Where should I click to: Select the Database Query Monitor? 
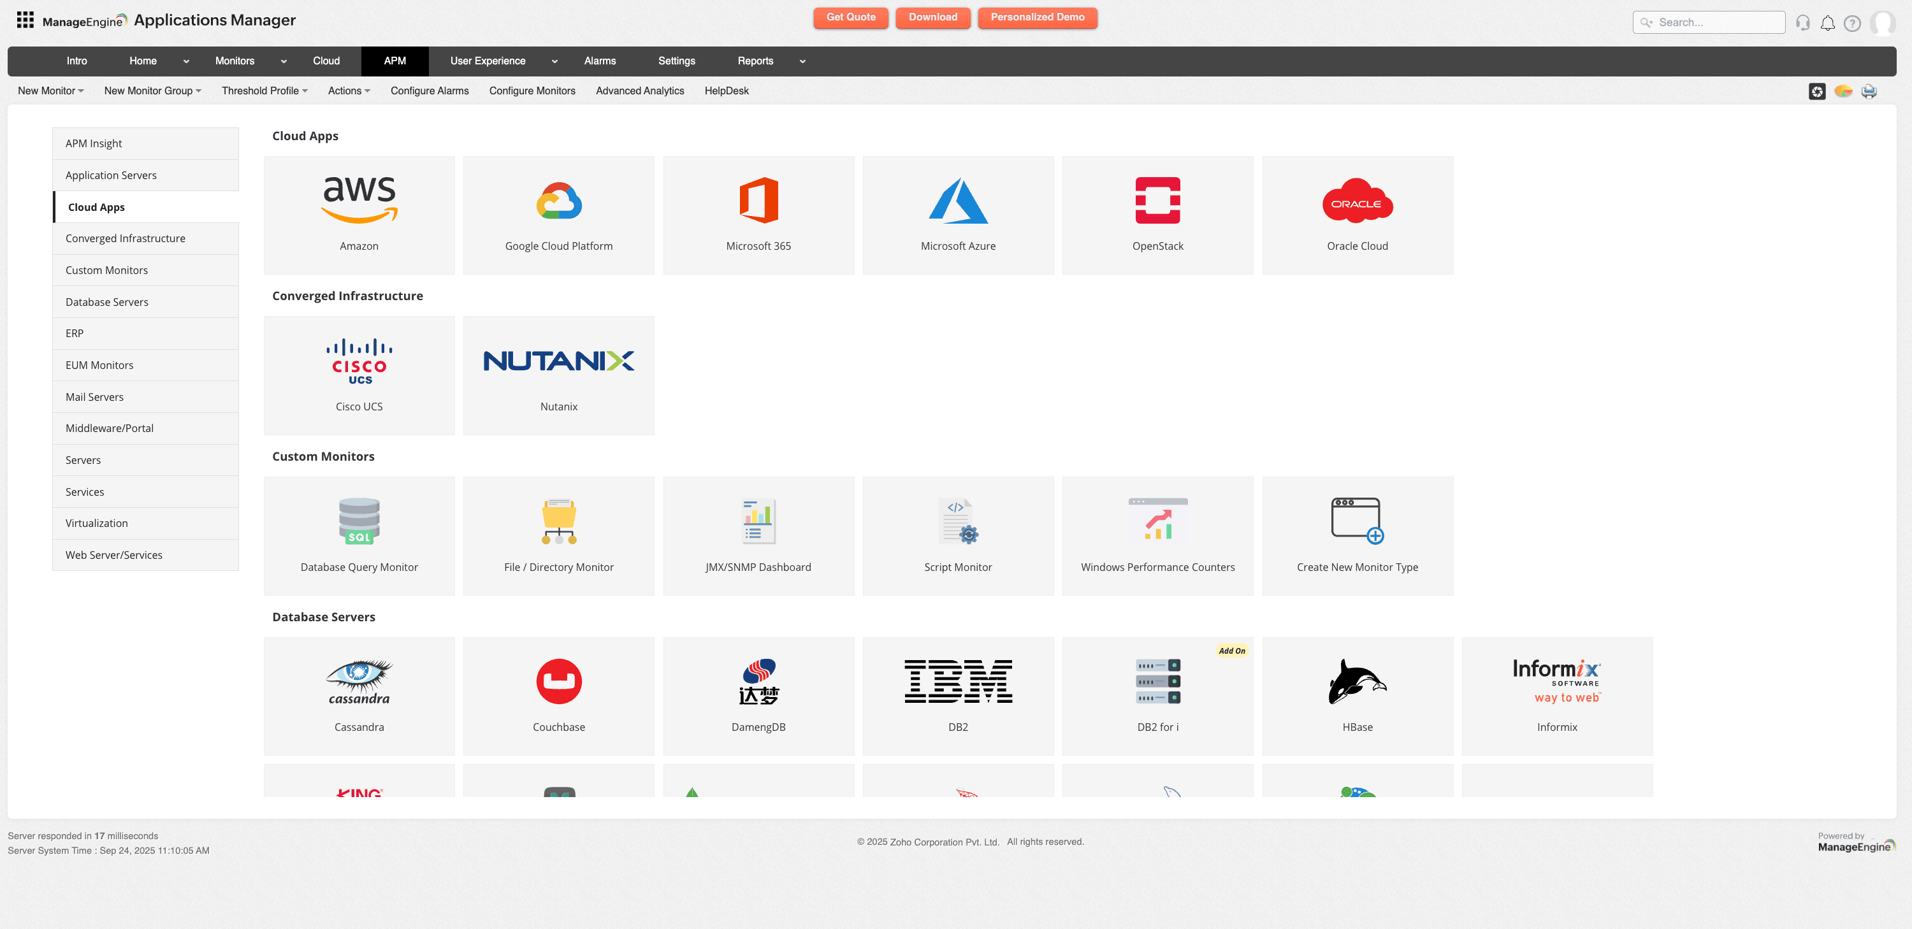[x=358, y=535]
